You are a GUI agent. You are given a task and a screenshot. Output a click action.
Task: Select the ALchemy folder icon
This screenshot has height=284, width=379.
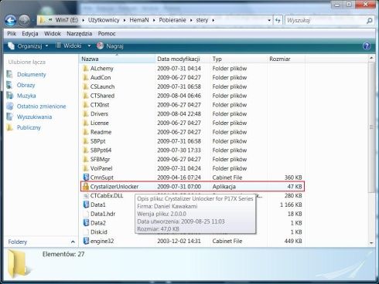[85, 69]
